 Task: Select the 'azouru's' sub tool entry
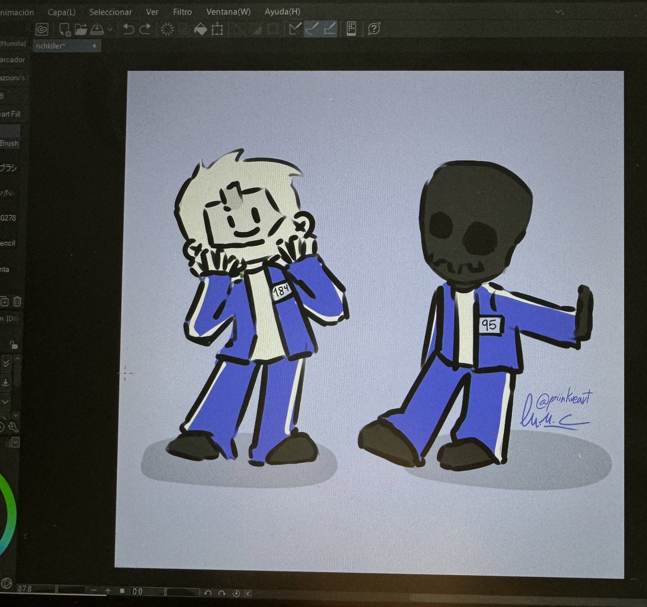coord(12,78)
